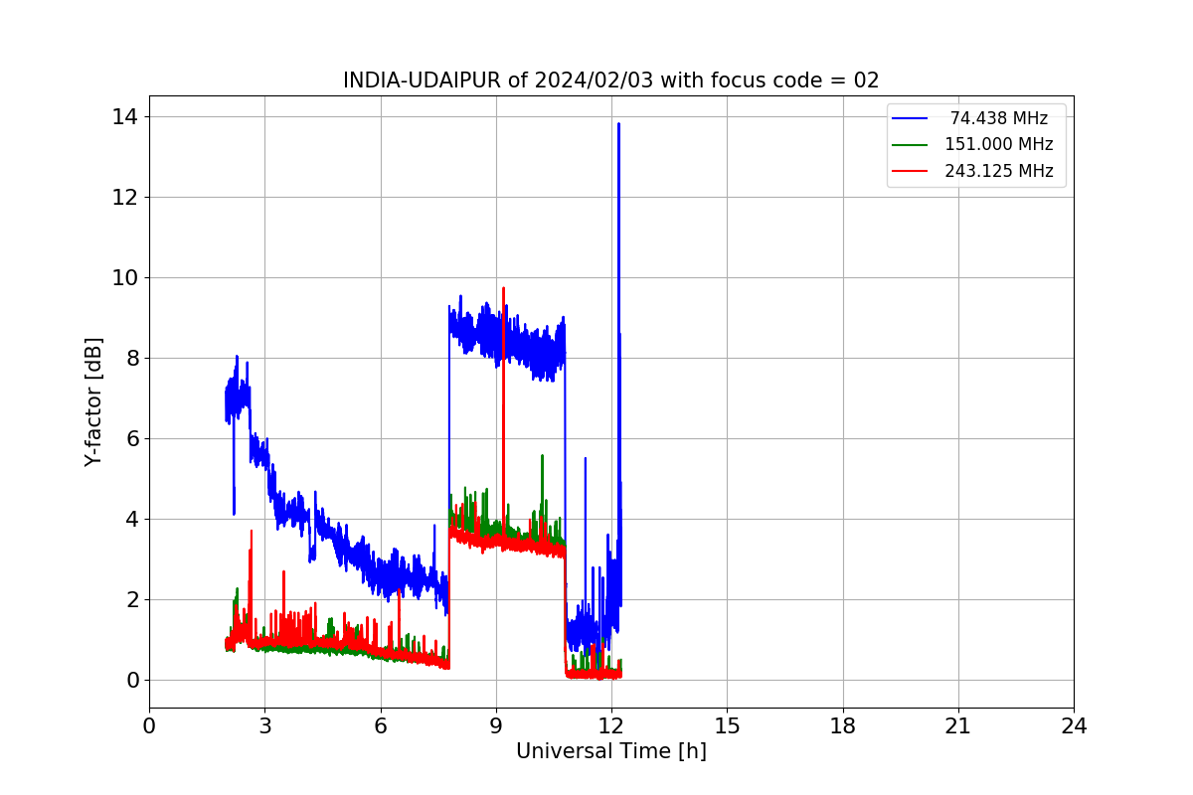Click the x-axis tick label '9'
This screenshot has width=1193, height=795.
tap(496, 726)
